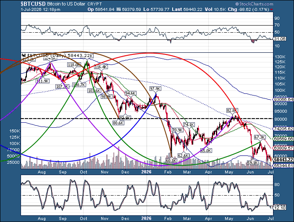
Task: Click the 68569.66 moving average tag on the right axis
Action: click(283, 139)
